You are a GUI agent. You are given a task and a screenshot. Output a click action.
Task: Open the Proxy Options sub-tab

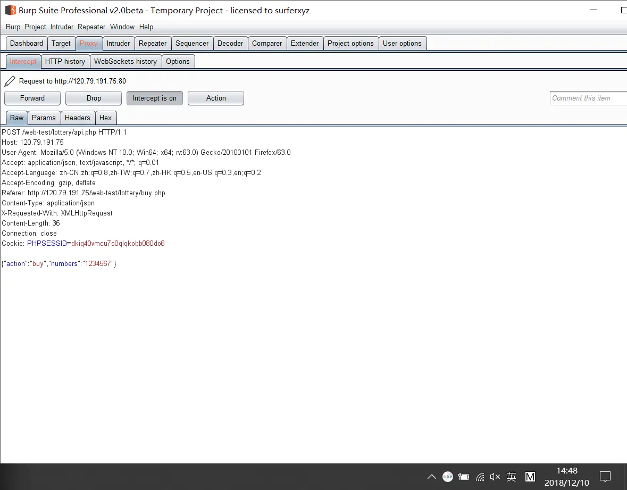pyautogui.click(x=178, y=61)
